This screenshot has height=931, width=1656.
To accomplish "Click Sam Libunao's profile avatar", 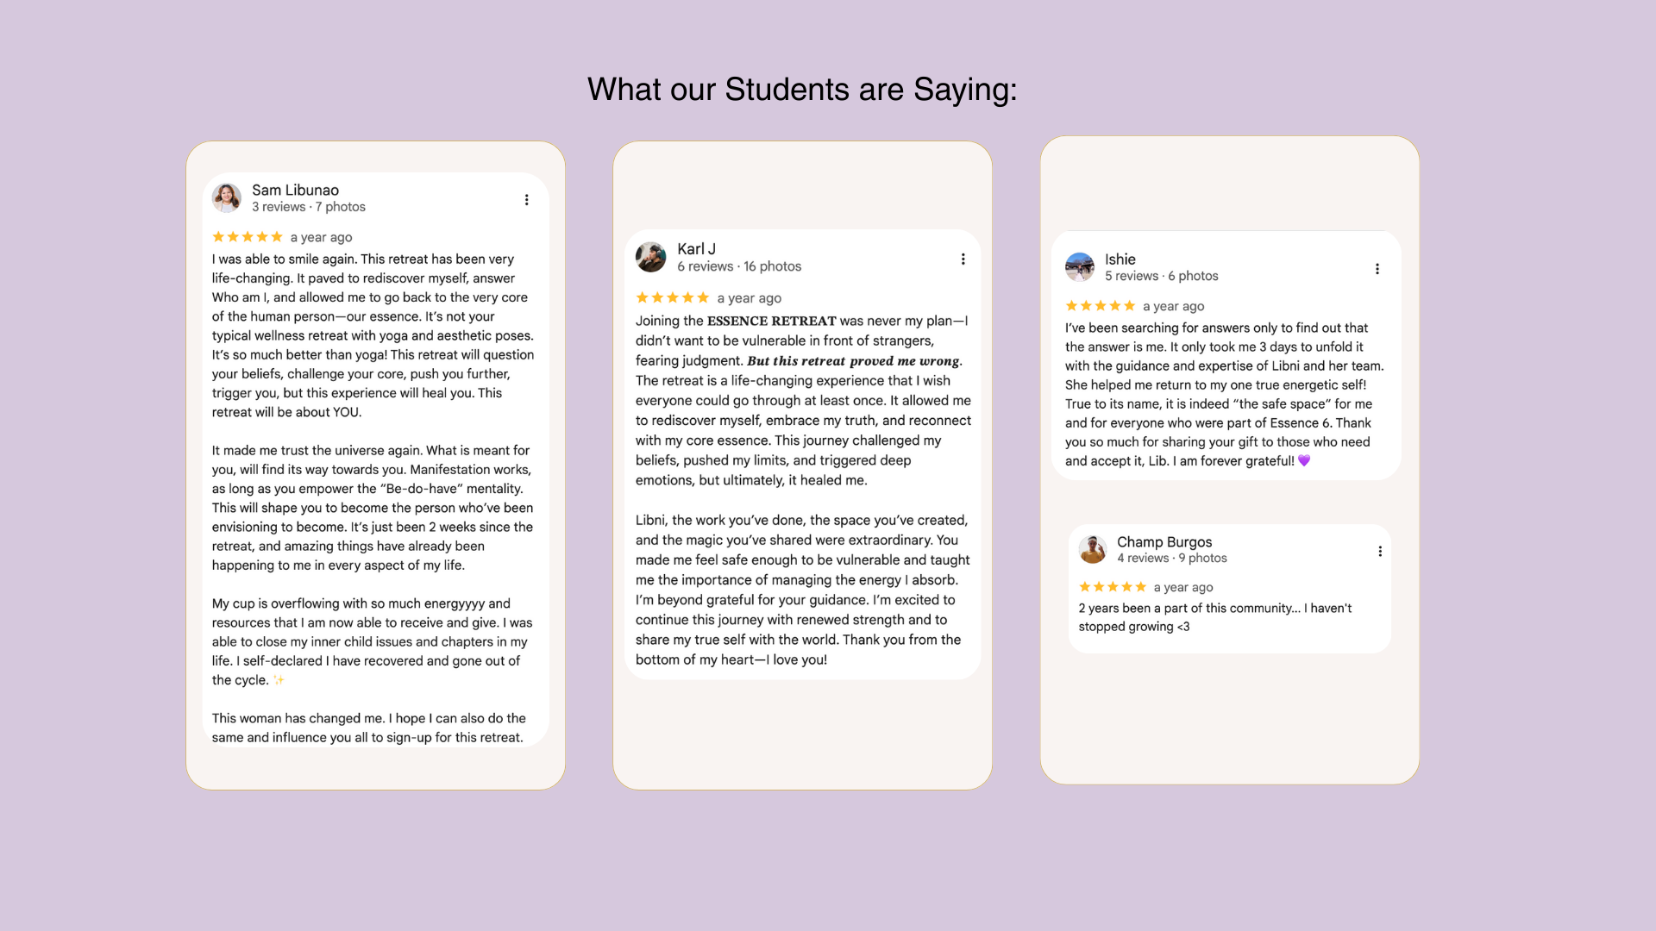I will click(x=227, y=198).
